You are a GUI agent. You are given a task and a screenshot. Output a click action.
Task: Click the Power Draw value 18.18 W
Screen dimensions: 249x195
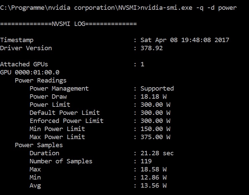[x=153, y=96]
